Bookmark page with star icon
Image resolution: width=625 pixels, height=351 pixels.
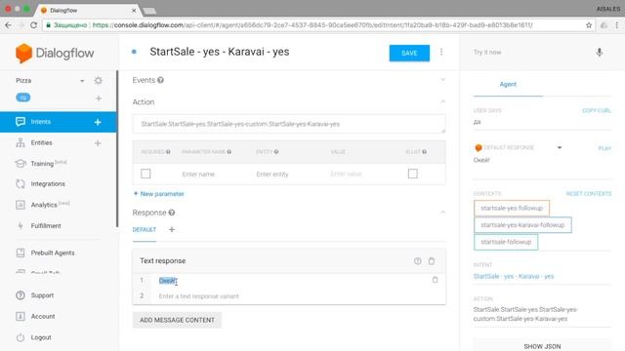click(589, 25)
